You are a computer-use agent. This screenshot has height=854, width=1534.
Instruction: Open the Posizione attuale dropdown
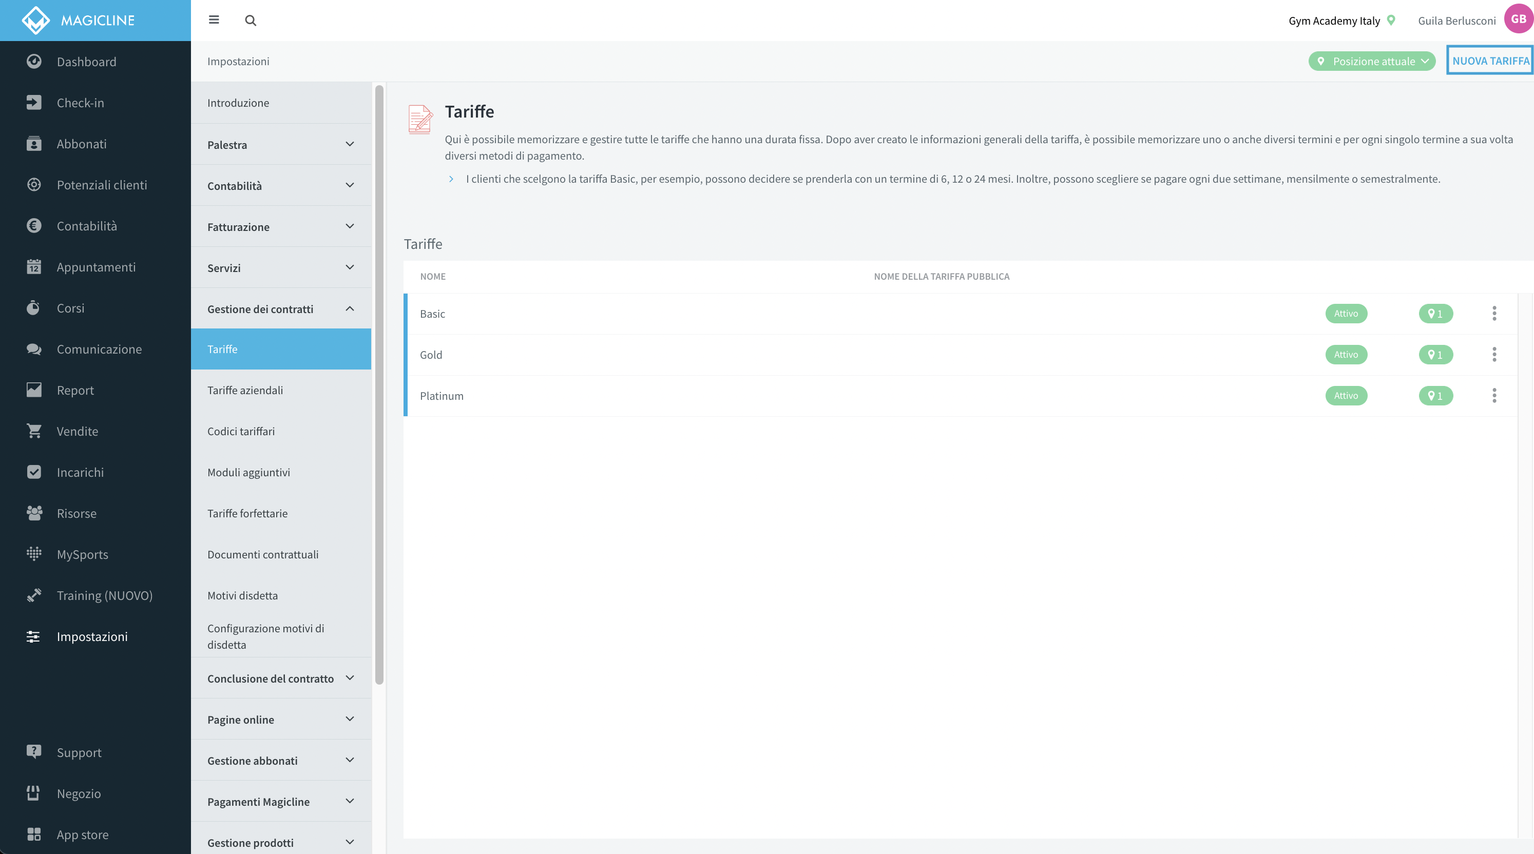[x=1372, y=61]
